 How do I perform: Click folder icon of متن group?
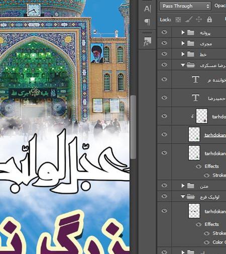tap(191, 186)
